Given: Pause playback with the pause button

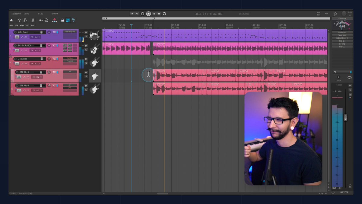Looking at the screenshot, I should (x=159, y=14).
